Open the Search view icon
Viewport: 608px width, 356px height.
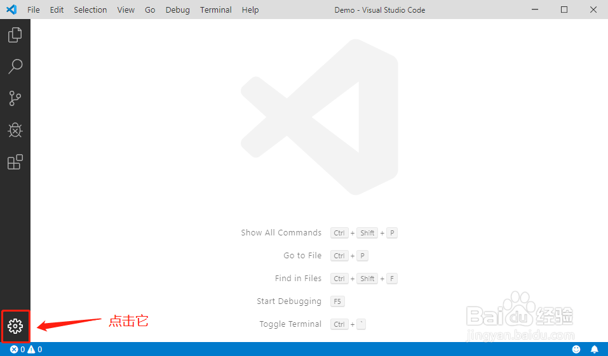15,66
